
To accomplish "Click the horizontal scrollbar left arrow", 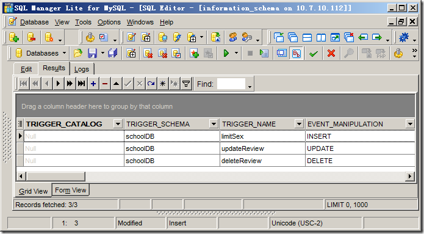I will pyautogui.click(x=21, y=177).
